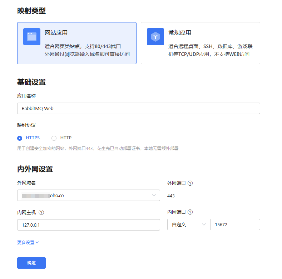Screen dimensions: 282x279
Task: Click the 外网域名 label
Action: (x=26, y=183)
